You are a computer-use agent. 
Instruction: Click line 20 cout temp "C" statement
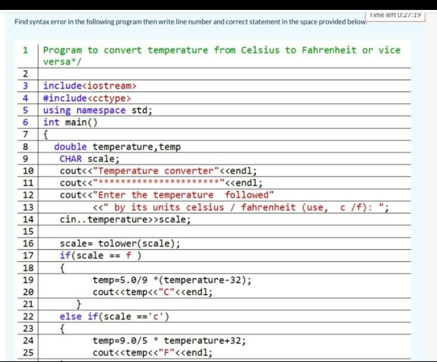(152, 292)
